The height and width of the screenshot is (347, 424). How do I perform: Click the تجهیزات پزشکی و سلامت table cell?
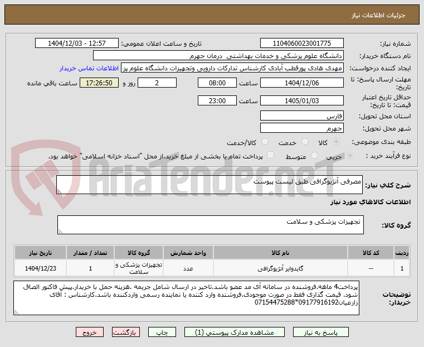tap(139, 268)
